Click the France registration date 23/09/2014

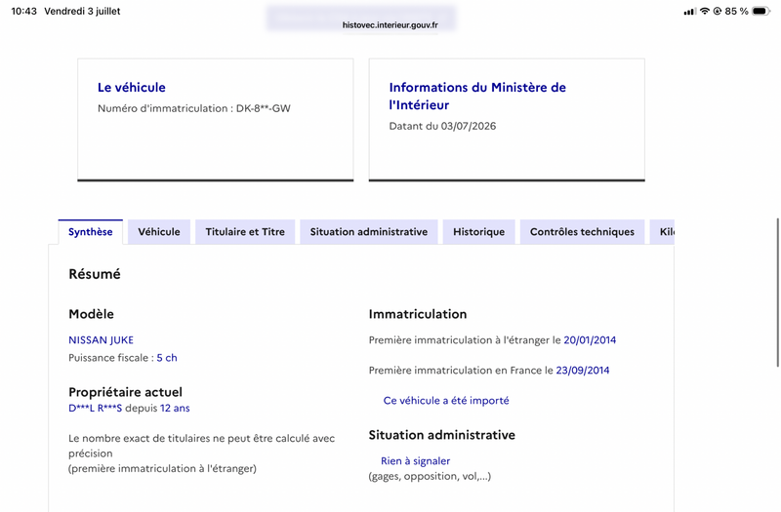coord(583,371)
